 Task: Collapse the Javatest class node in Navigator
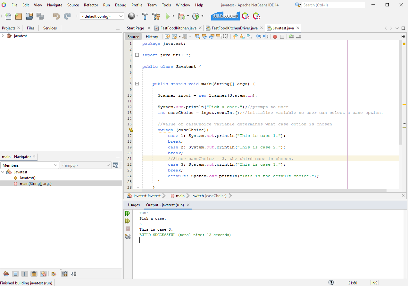[x=3, y=172]
